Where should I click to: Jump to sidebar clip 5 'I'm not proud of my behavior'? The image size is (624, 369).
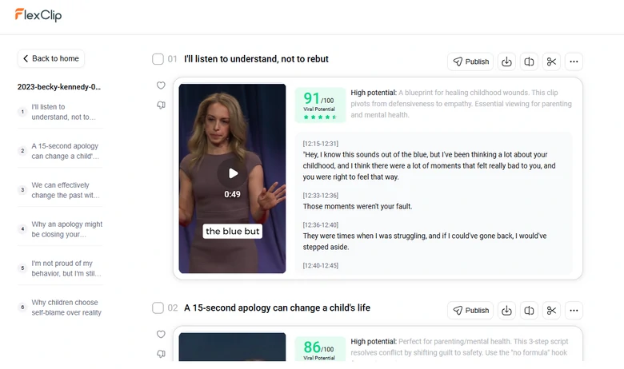click(60, 268)
